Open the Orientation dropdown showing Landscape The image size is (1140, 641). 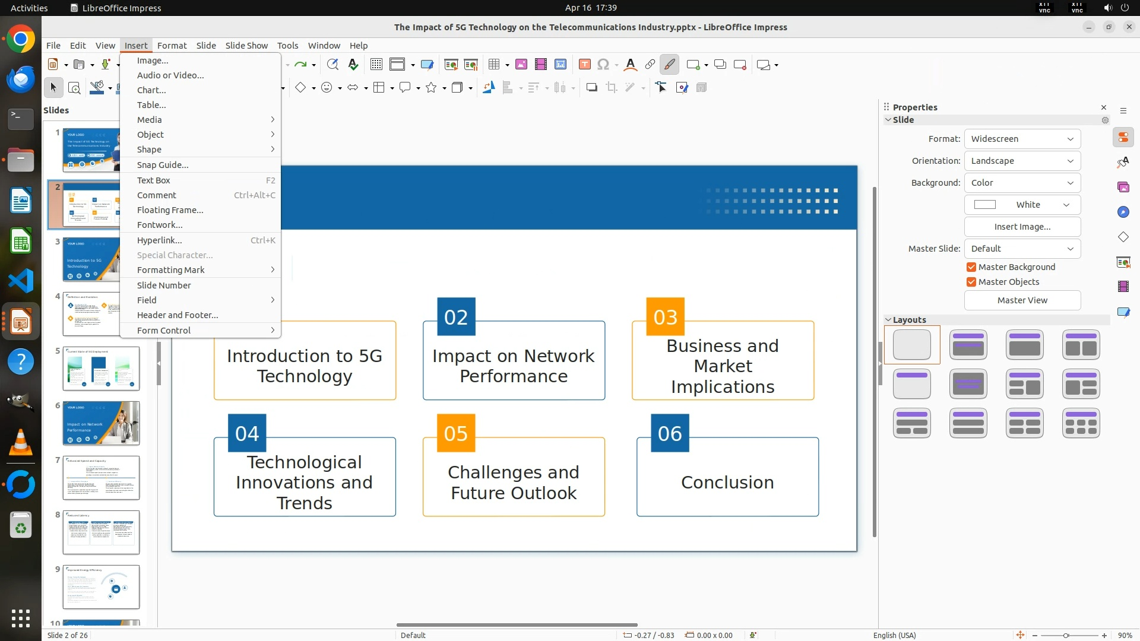click(x=1022, y=161)
